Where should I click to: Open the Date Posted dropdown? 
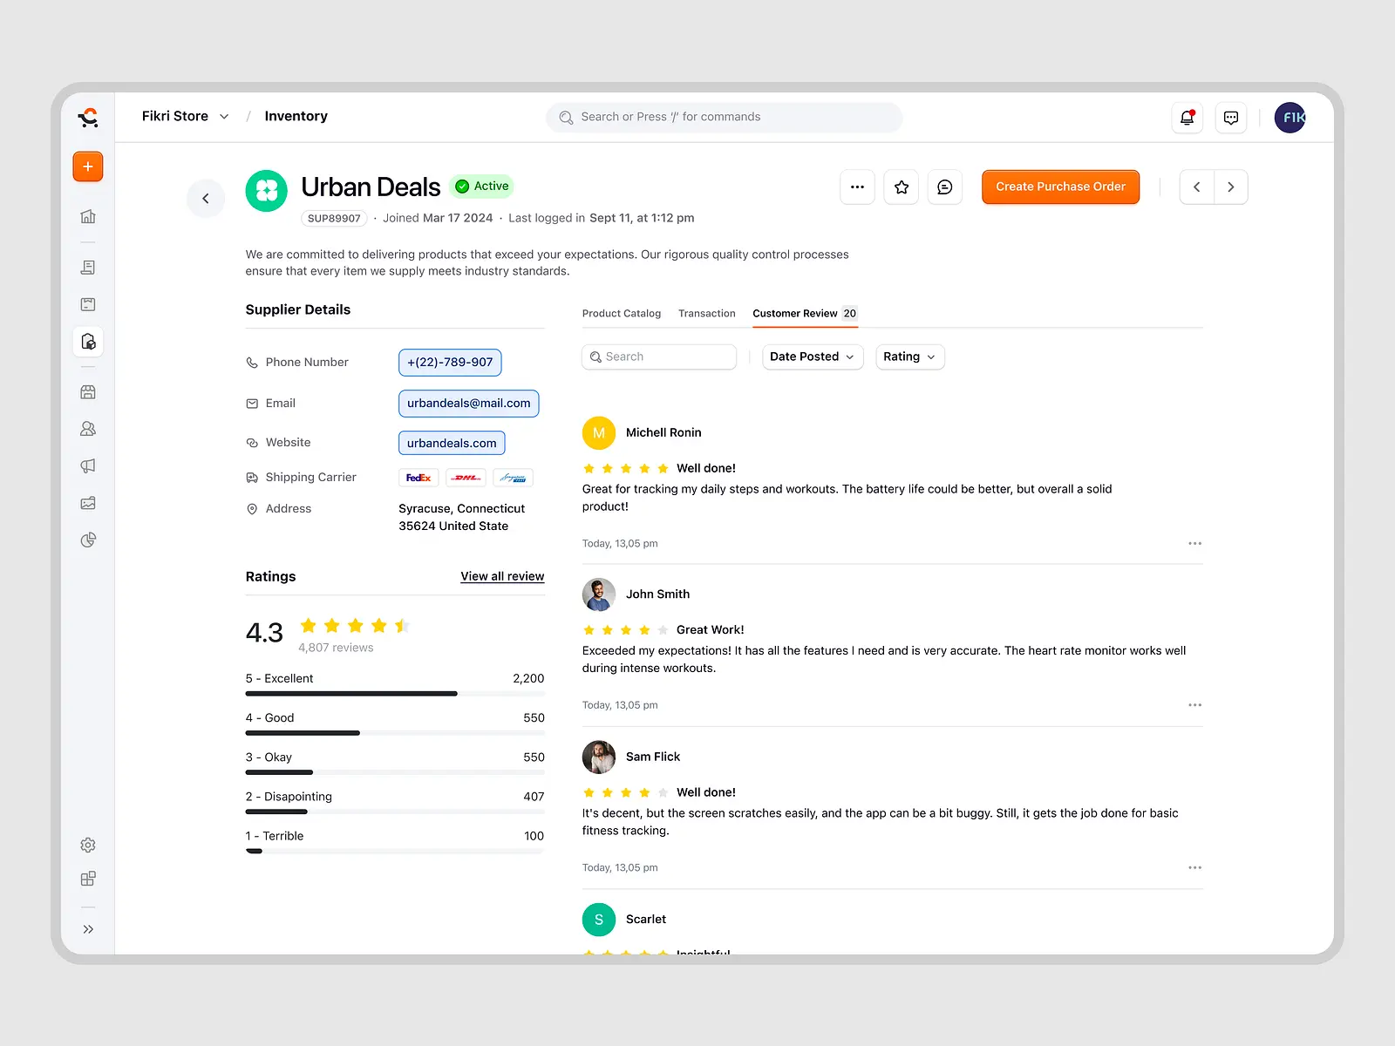tap(813, 357)
